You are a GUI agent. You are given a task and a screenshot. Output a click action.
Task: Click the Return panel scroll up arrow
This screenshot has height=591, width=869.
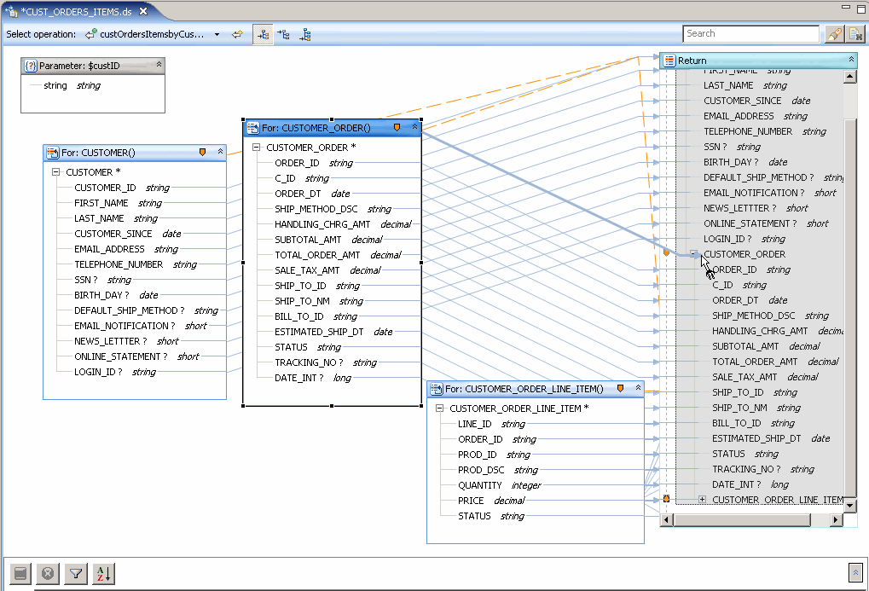coord(850,77)
